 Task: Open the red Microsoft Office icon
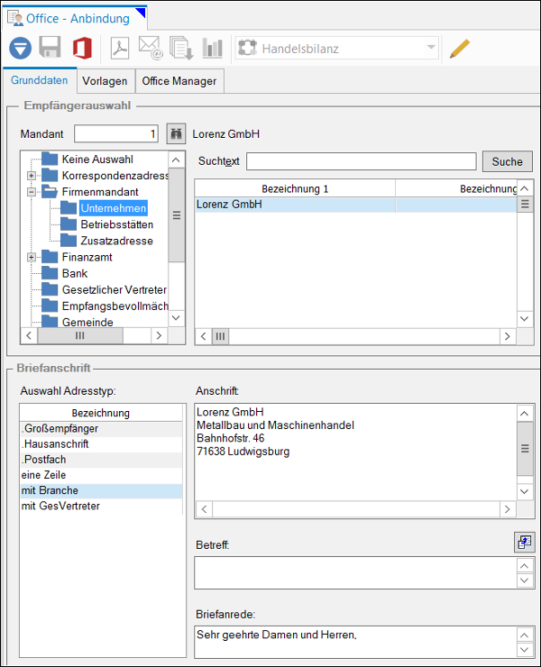[82, 48]
